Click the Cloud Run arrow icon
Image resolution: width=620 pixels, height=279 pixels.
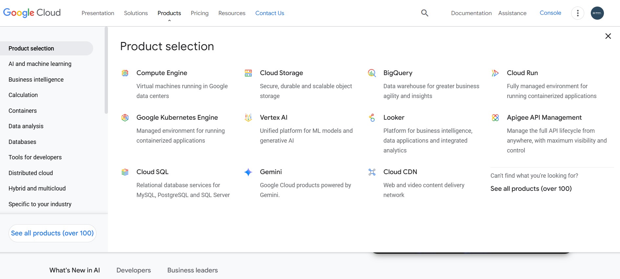495,73
